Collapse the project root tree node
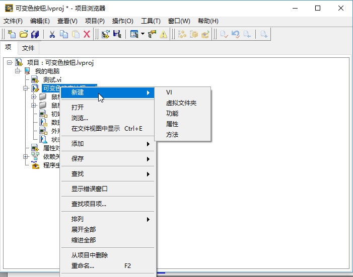353x277 pixels. (9, 62)
